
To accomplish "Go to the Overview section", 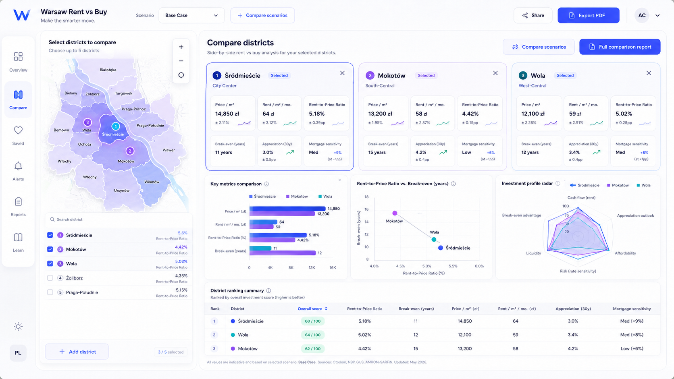I will [18, 62].
